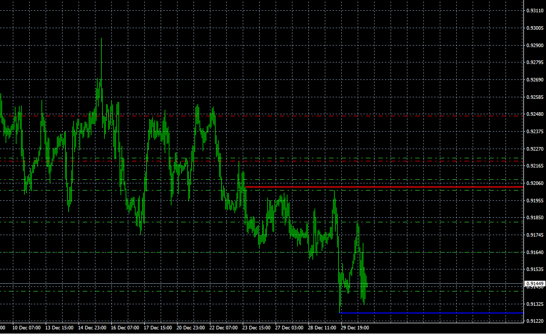Viewport: 546px width, 334px height.
Task: Click the 17 Dec 15:00 time label
Action: click(x=158, y=328)
